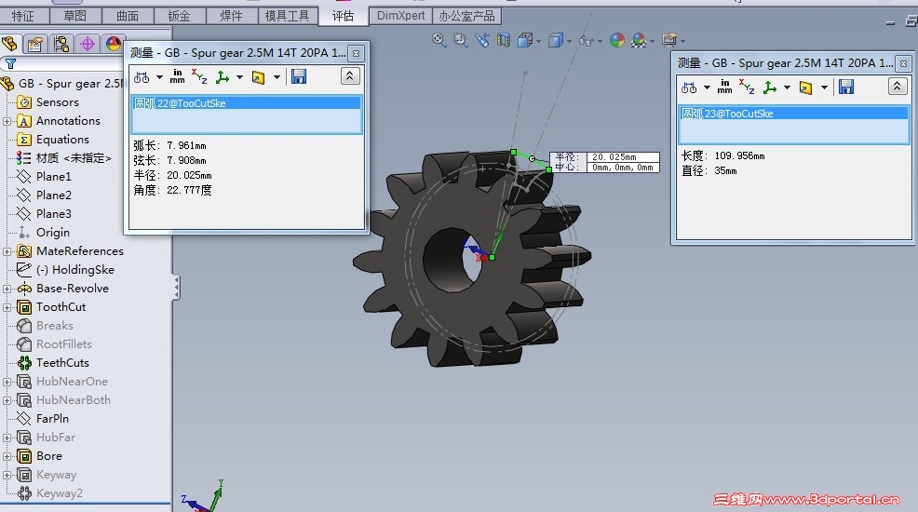Click projected-on icon in left Measure dialog
The height and width of the screenshot is (512, 918).
pos(258,77)
